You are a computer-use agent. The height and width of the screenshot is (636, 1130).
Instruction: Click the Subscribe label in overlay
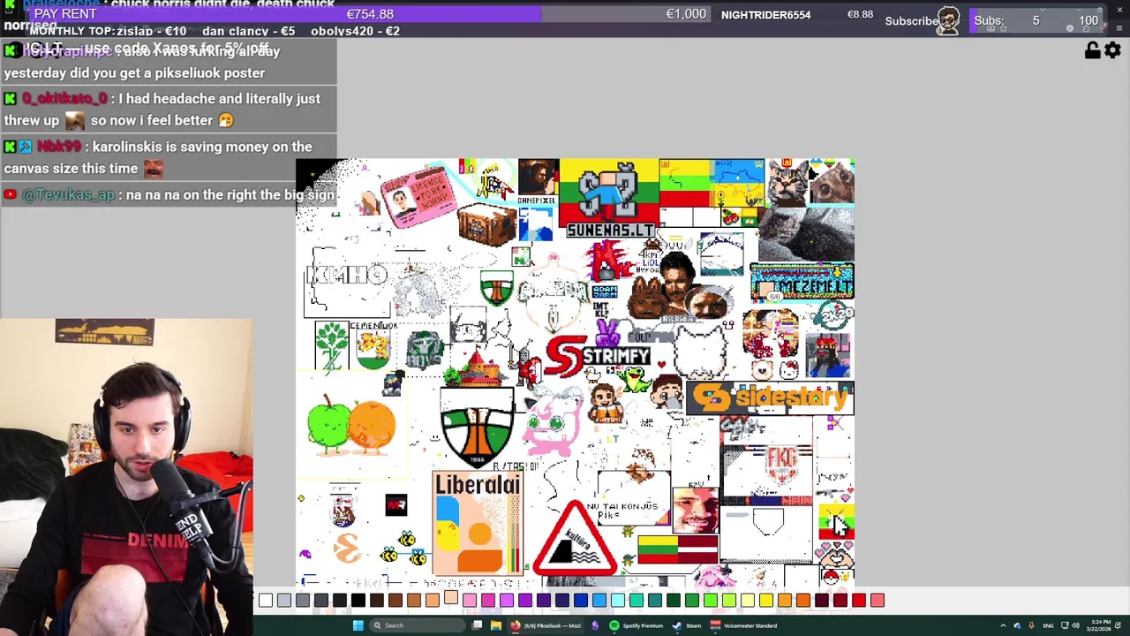(911, 20)
